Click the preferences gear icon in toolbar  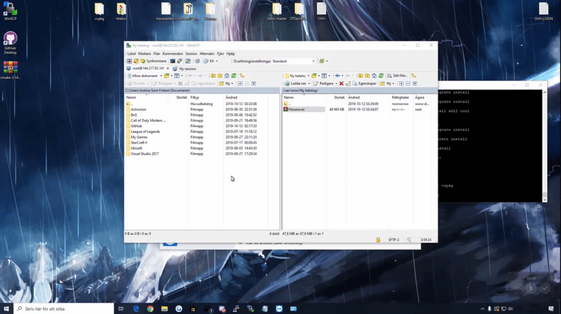[197, 61]
